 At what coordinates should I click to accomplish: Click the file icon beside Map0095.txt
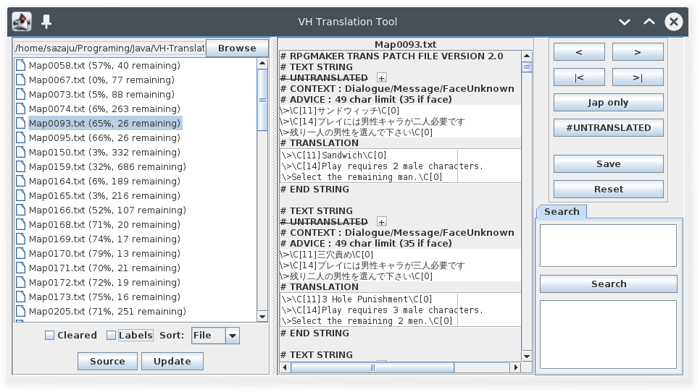coord(20,137)
